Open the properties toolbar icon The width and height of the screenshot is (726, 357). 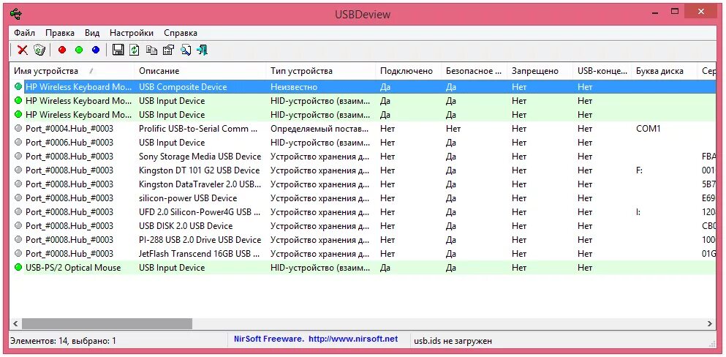coord(169,50)
